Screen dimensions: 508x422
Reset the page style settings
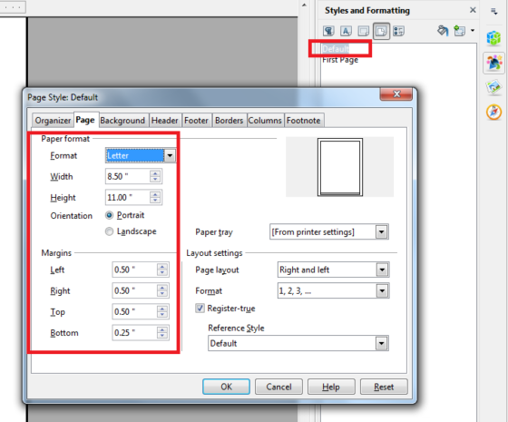pyautogui.click(x=384, y=387)
